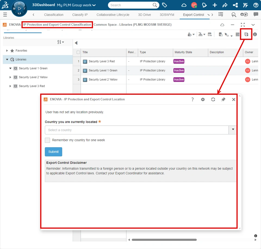
Task: Open the chat bubble icon
Action: coord(256,14)
